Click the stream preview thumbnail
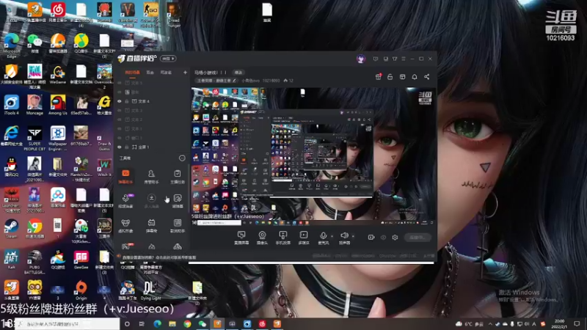This screenshot has height=330, width=587. pyautogui.click(x=313, y=156)
